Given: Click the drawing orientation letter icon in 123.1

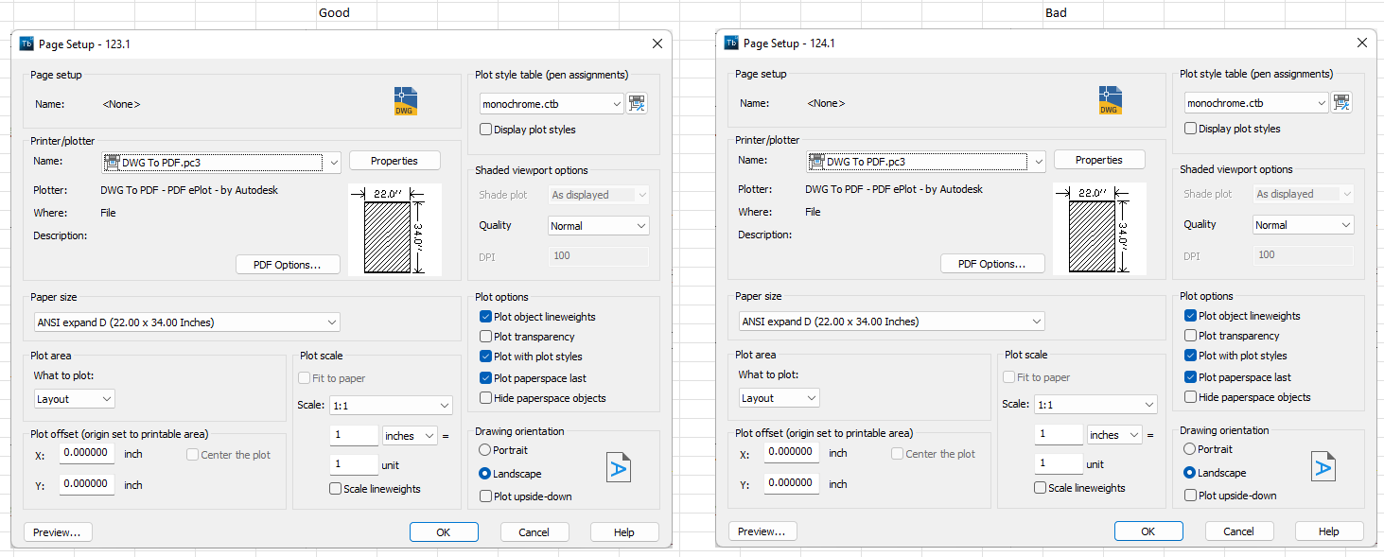Looking at the screenshot, I should point(619,466).
